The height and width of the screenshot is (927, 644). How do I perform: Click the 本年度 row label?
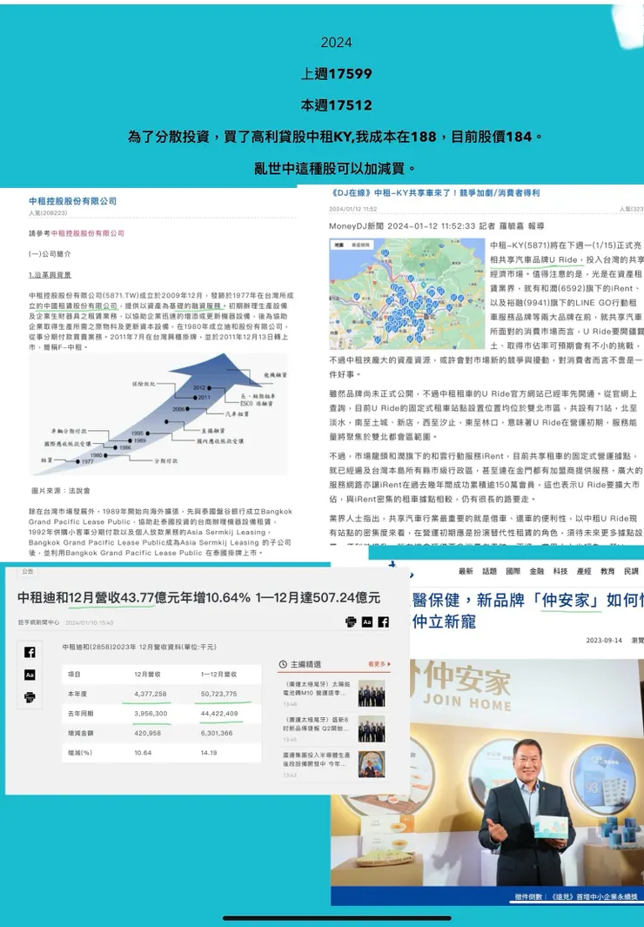pos(77,694)
